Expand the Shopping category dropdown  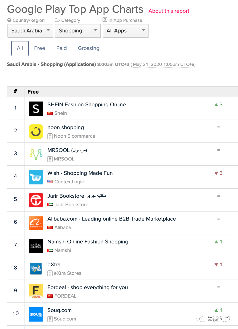pyautogui.click(x=77, y=31)
